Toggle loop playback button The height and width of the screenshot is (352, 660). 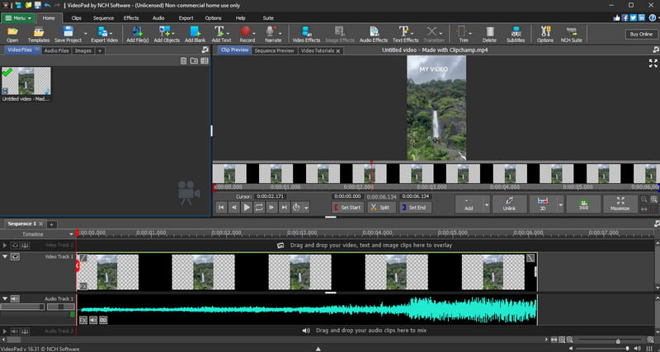[259, 207]
